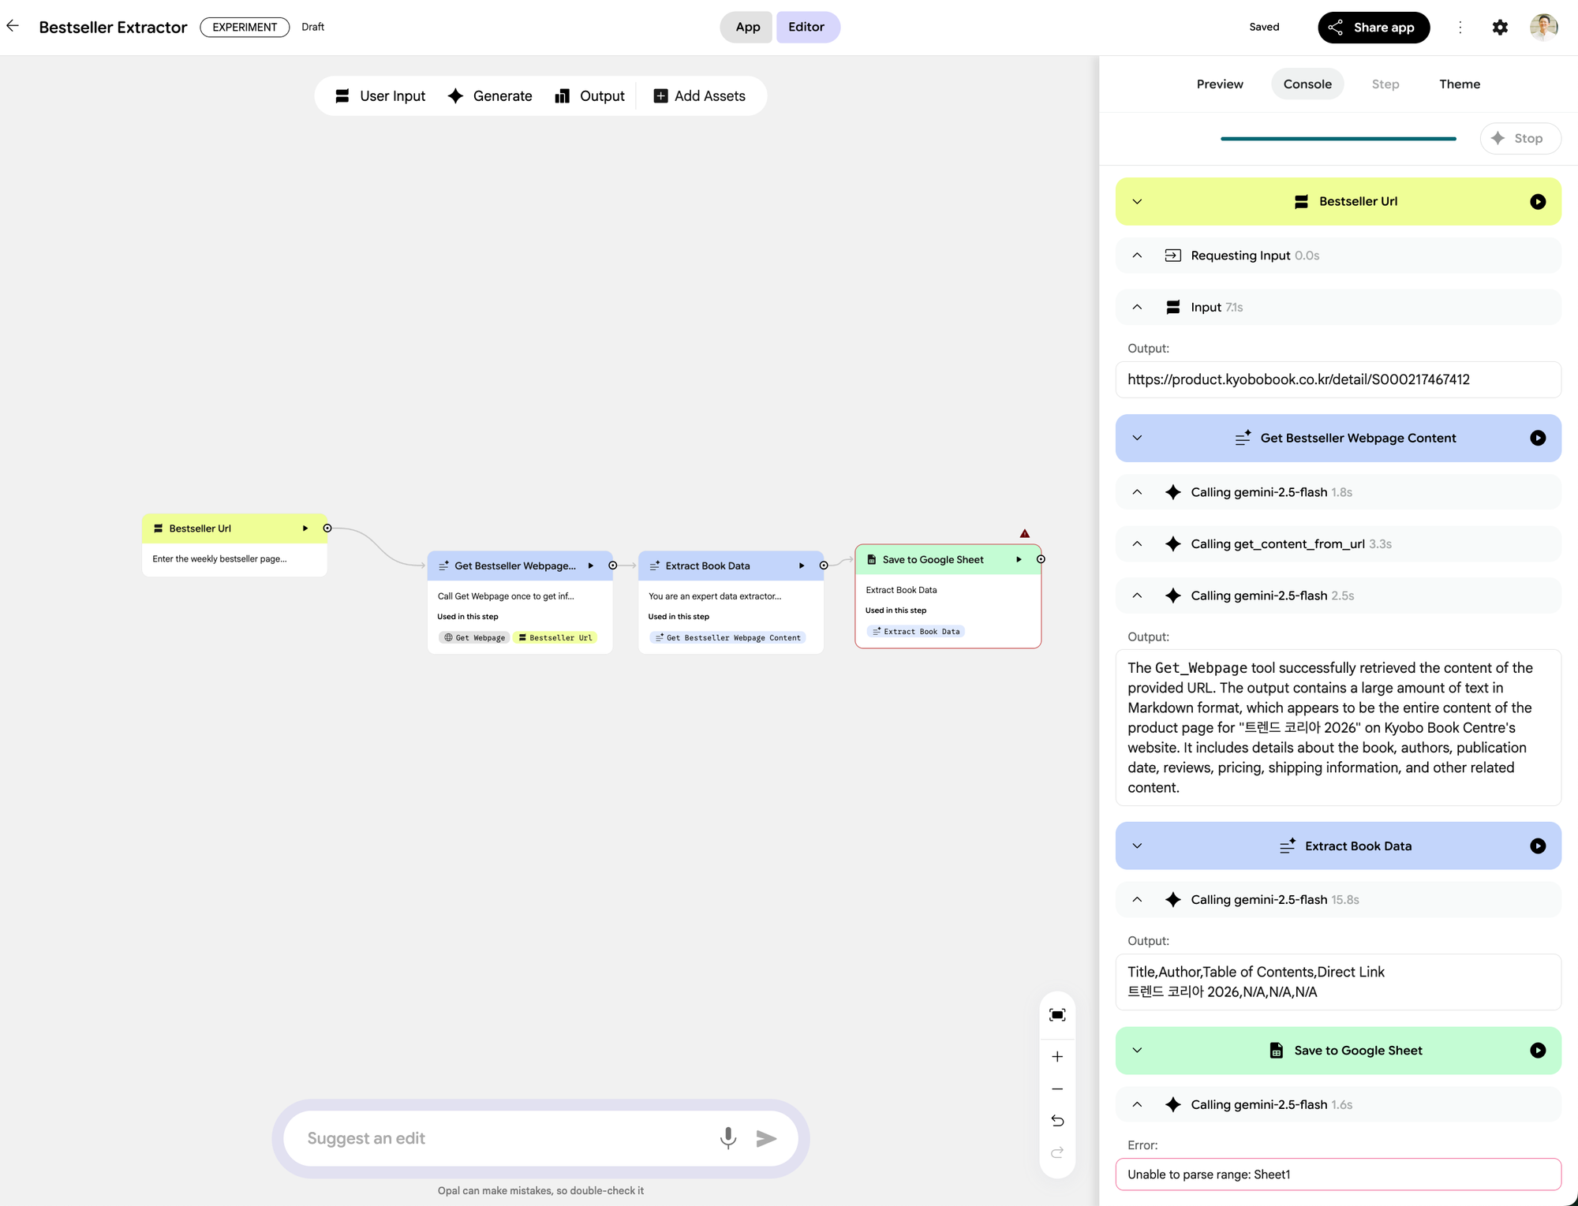Run the Extract Book Data console step
This screenshot has width=1578, height=1206.
pyautogui.click(x=1538, y=846)
